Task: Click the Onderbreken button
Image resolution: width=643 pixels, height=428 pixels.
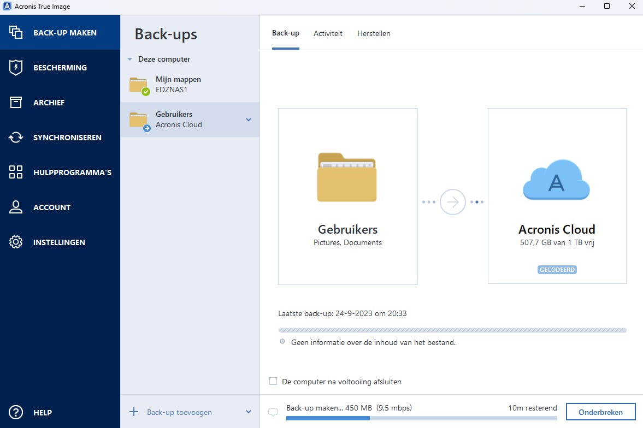Action: point(601,412)
